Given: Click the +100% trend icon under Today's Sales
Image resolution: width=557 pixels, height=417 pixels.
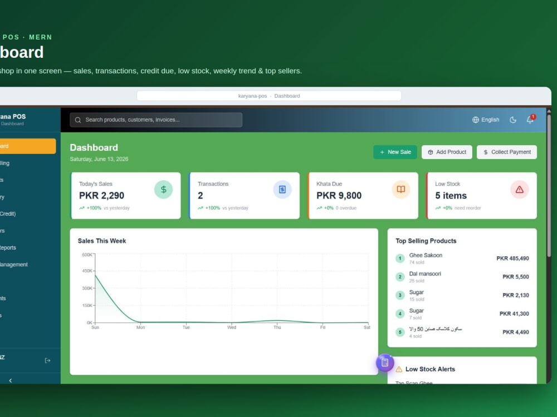Looking at the screenshot, I should click(82, 208).
